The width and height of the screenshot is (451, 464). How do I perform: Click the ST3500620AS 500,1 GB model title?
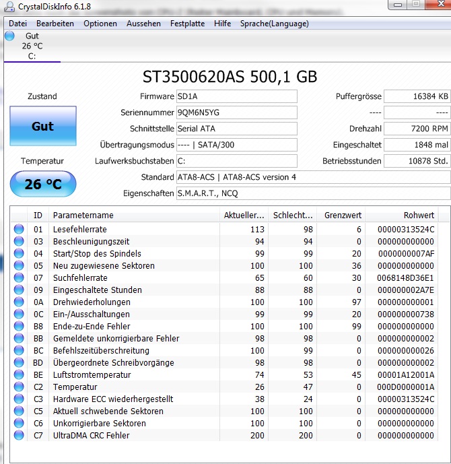pos(230,77)
